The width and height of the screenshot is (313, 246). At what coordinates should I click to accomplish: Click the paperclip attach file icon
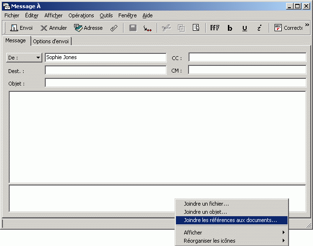click(x=114, y=28)
